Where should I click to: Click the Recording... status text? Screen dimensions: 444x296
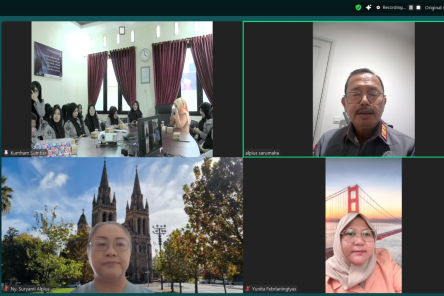394,7
